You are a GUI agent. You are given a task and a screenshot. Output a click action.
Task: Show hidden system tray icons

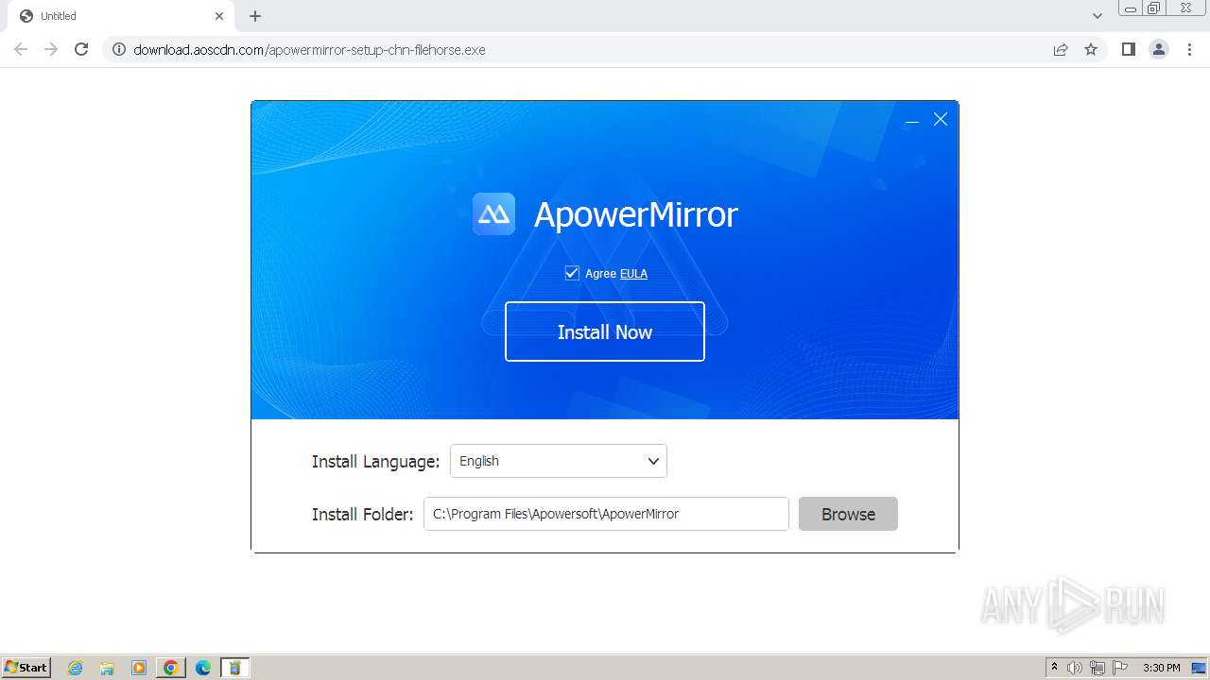coord(1054,668)
